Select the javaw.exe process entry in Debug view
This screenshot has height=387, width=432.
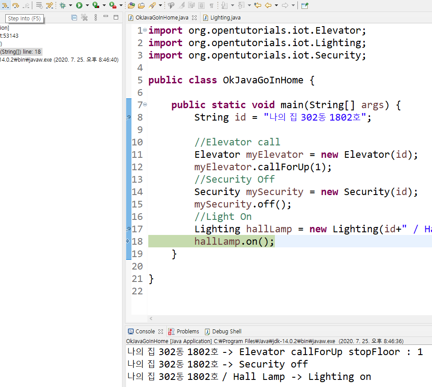click(x=59, y=59)
